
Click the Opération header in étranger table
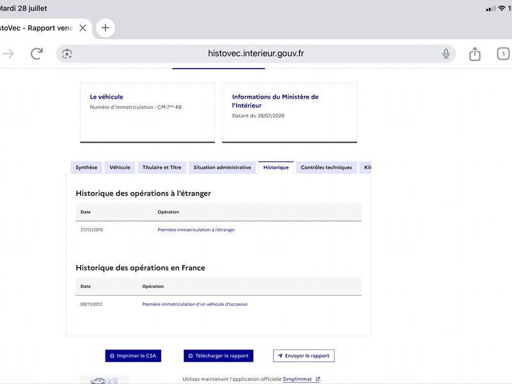point(168,212)
